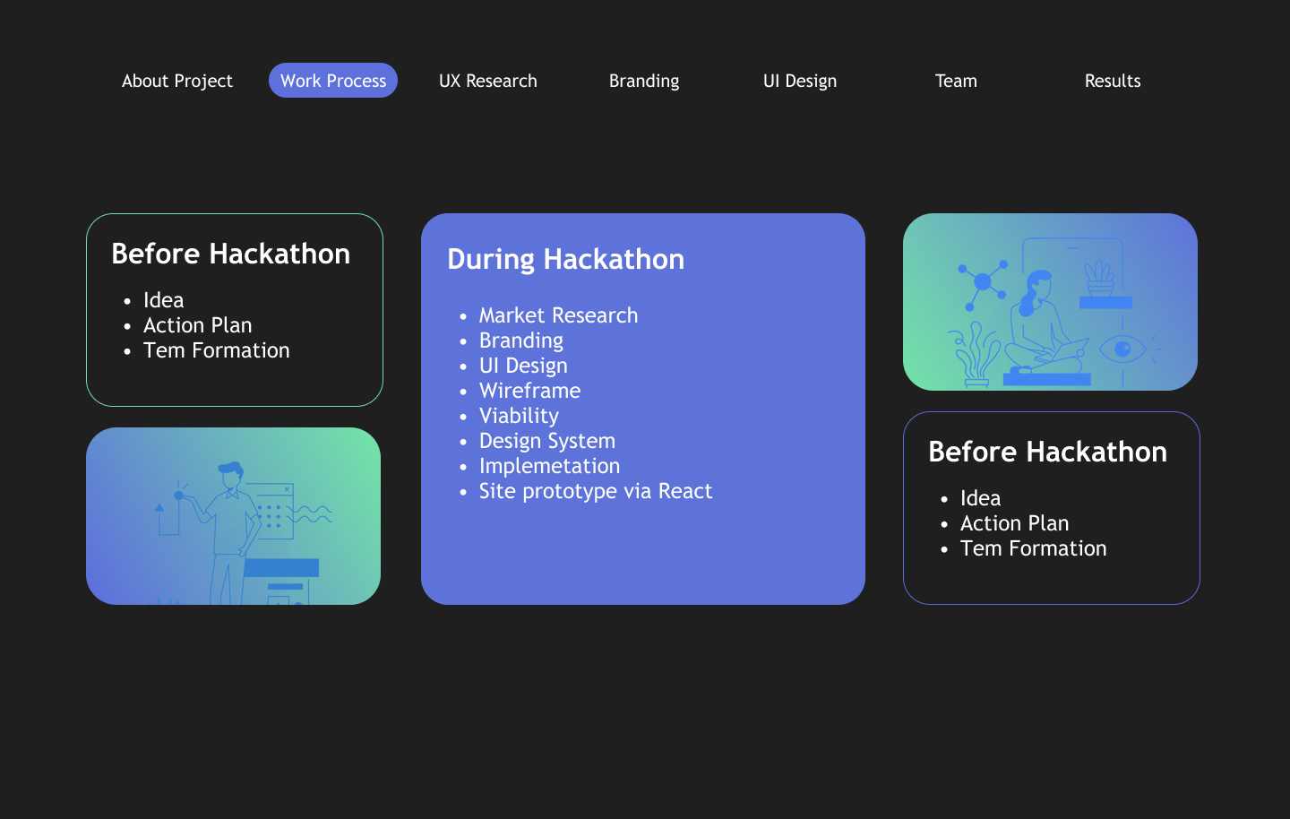The image size is (1290, 819).
Task: Click the eye icon in the illustration
Action: coord(1122,348)
